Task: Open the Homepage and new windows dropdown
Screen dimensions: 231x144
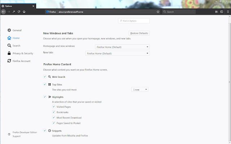Action: tap(122, 47)
